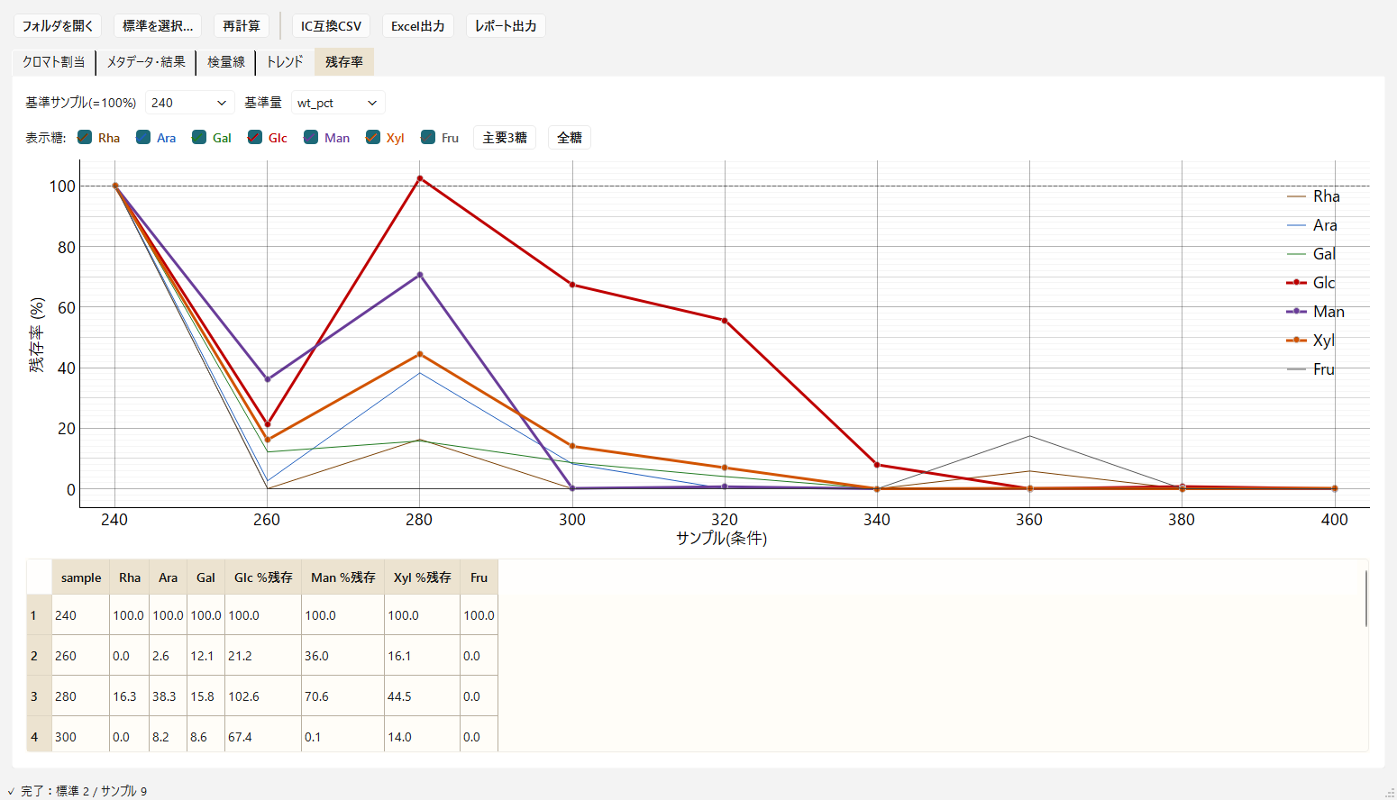Select the Gal column header
The image size is (1397, 800).
point(206,577)
